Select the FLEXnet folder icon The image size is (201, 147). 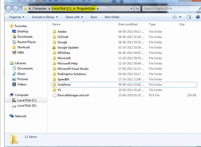[54, 37]
